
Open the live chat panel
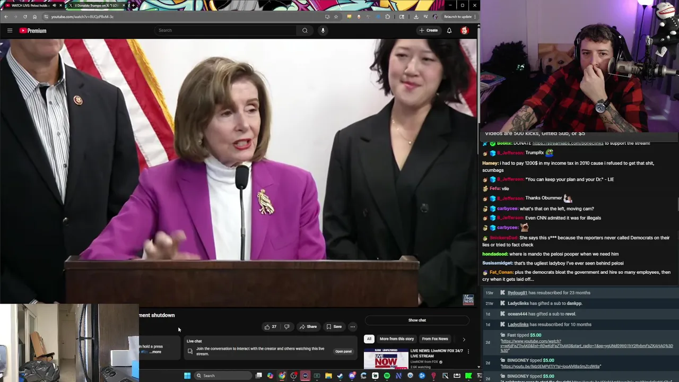[343, 351]
